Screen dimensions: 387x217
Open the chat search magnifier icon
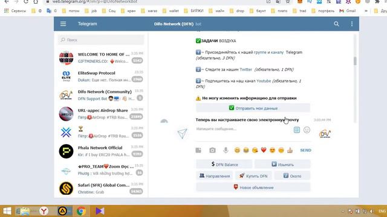coord(336,24)
